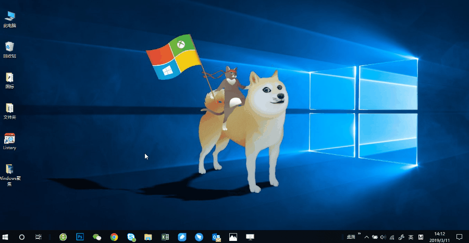469x243 pixels.
Task: Select the 回收站 recycle bin icon
Action: click(9, 50)
